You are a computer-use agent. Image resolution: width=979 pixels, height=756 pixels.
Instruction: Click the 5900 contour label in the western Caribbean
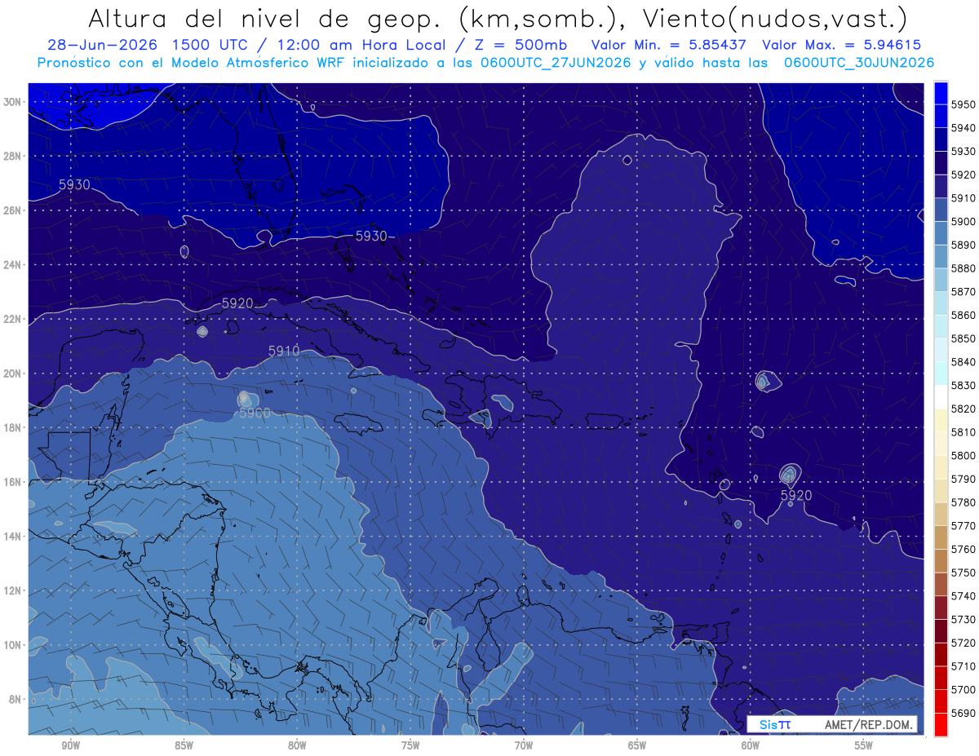pos(255,413)
